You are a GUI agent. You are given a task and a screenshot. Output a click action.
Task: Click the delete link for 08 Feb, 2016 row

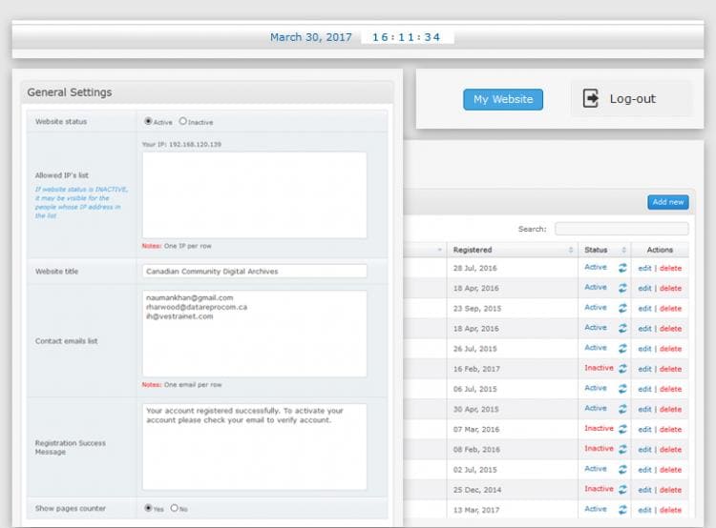click(670, 449)
